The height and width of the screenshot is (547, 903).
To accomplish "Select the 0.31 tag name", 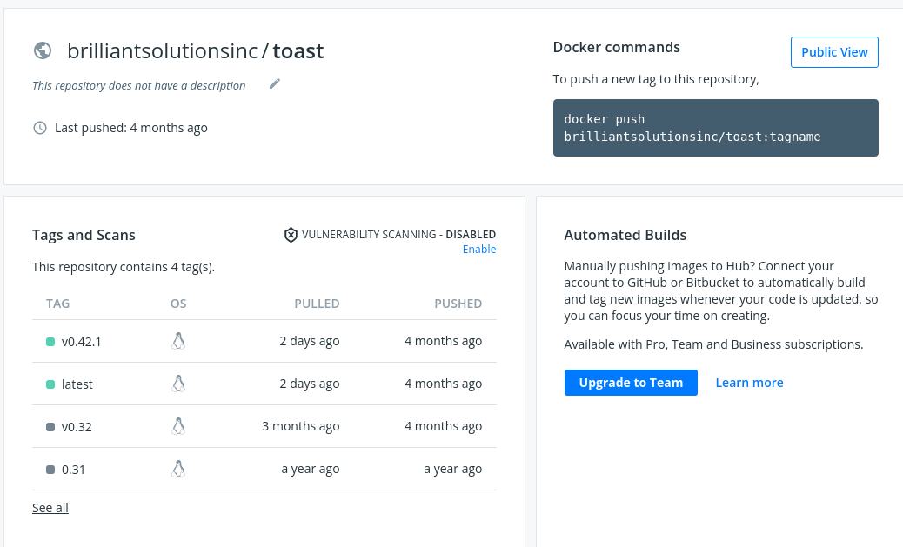I will [73, 470].
